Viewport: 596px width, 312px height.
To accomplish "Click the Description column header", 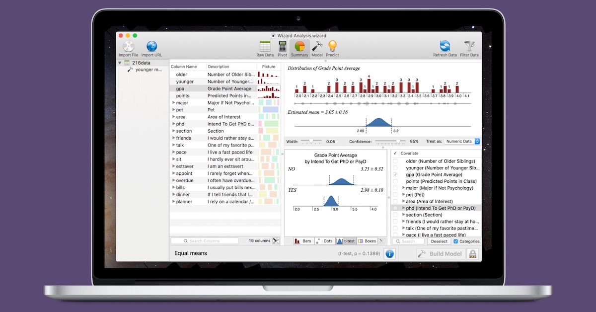I will point(231,67).
